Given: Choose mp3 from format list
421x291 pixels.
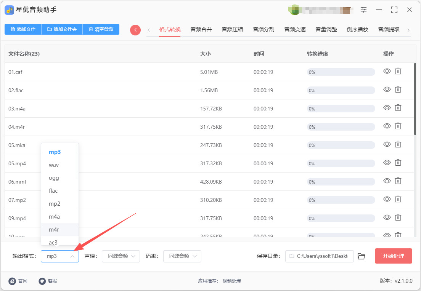Looking at the screenshot, I should pyautogui.click(x=59, y=152).
